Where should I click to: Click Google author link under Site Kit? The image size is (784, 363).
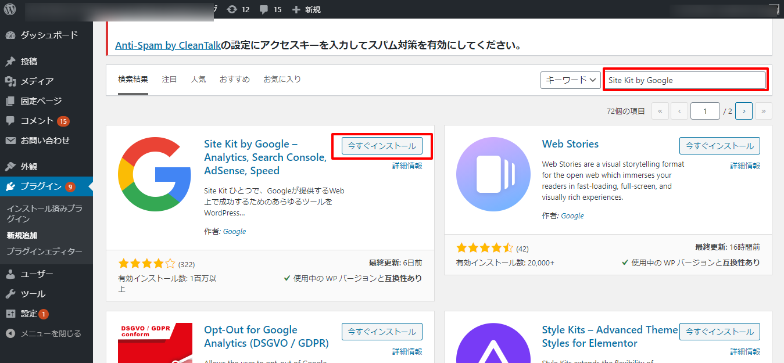pos(234,231)
